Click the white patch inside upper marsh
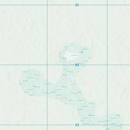Viewport: 130px width, 130px height. (71, 56)
